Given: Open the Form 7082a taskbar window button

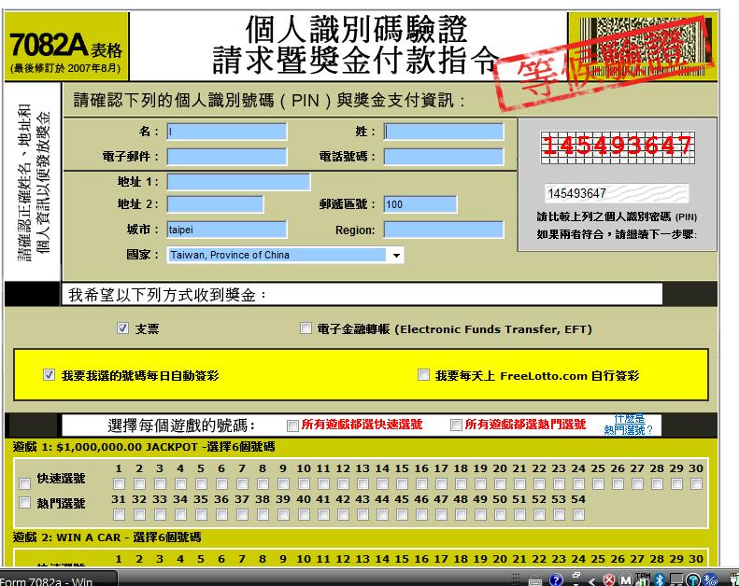Looking at the screenshot, I should coord(58,579).
